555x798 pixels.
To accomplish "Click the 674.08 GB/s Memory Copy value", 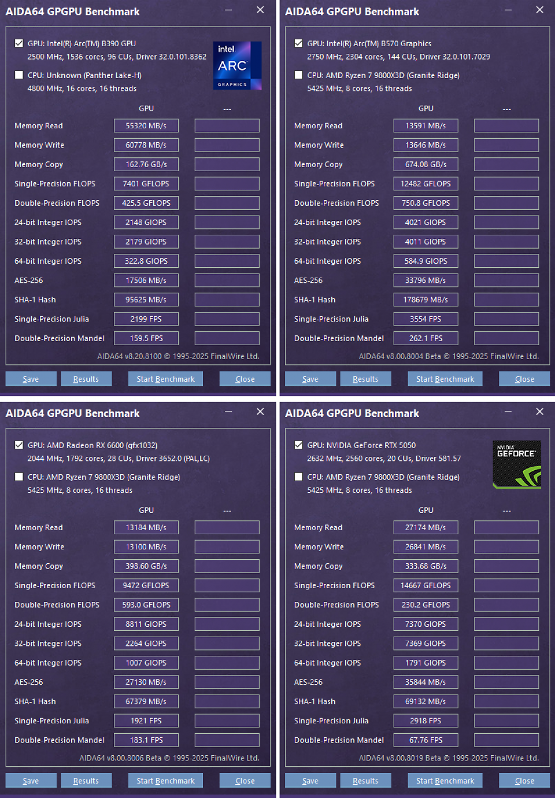I will (426, 164).
